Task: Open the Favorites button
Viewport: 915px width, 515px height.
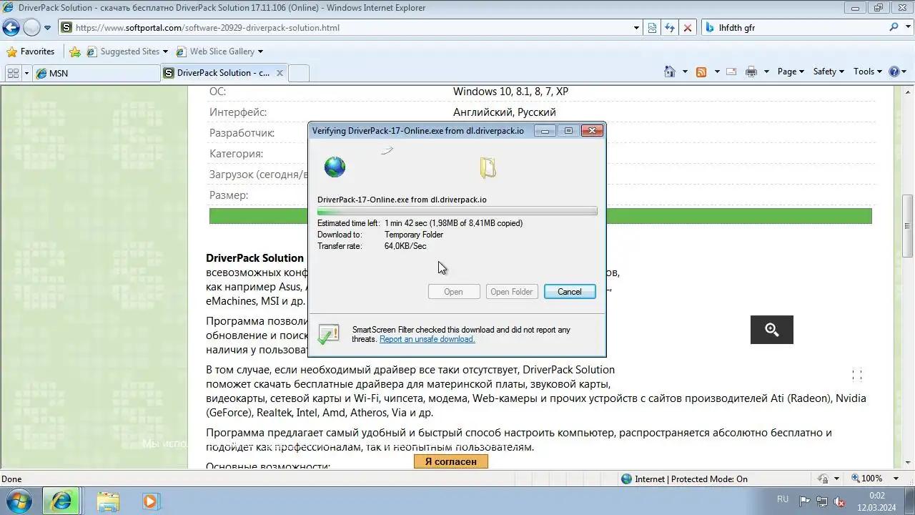Action: (x=30, y=51)
